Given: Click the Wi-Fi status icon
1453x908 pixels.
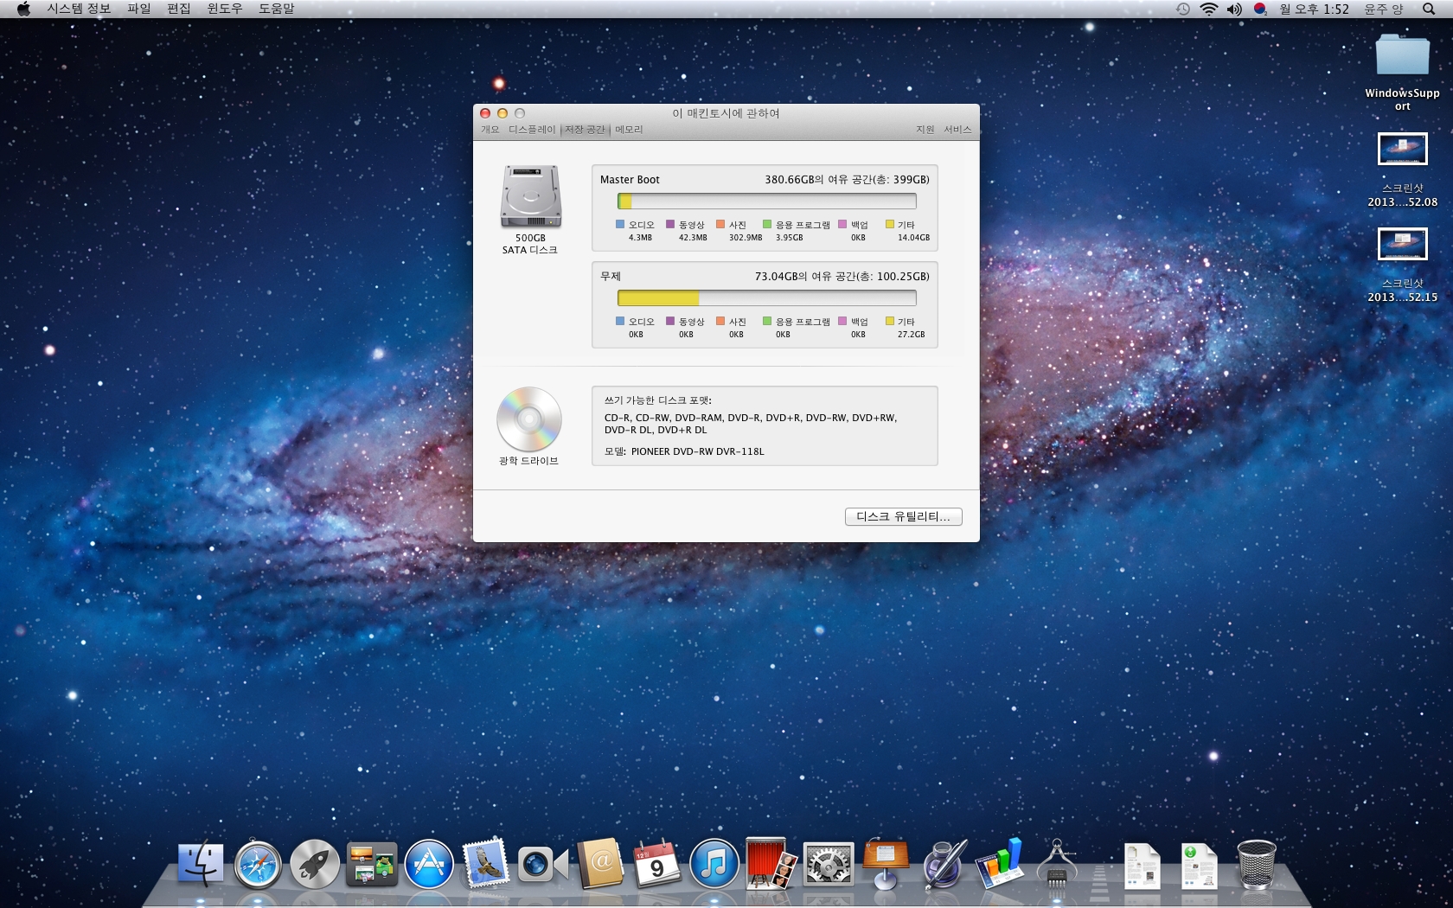Looking at the screenshot, I should [x=1208, y=9].
